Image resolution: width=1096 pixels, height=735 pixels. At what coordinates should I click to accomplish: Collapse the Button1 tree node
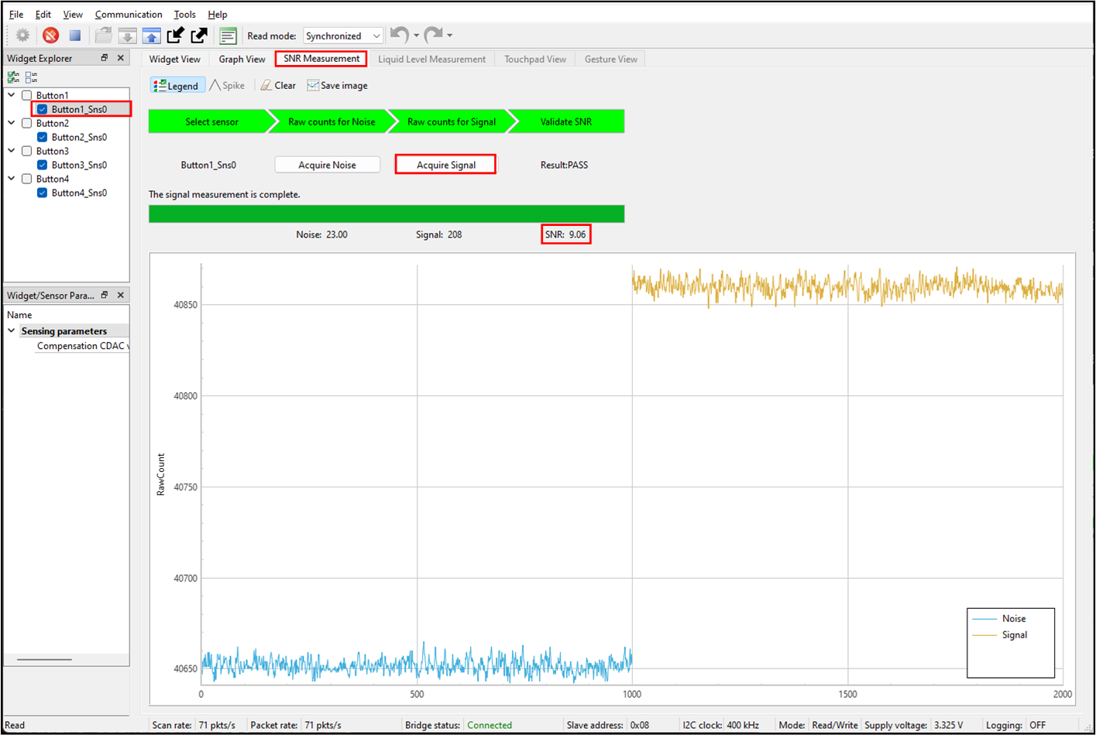point(12,95)
